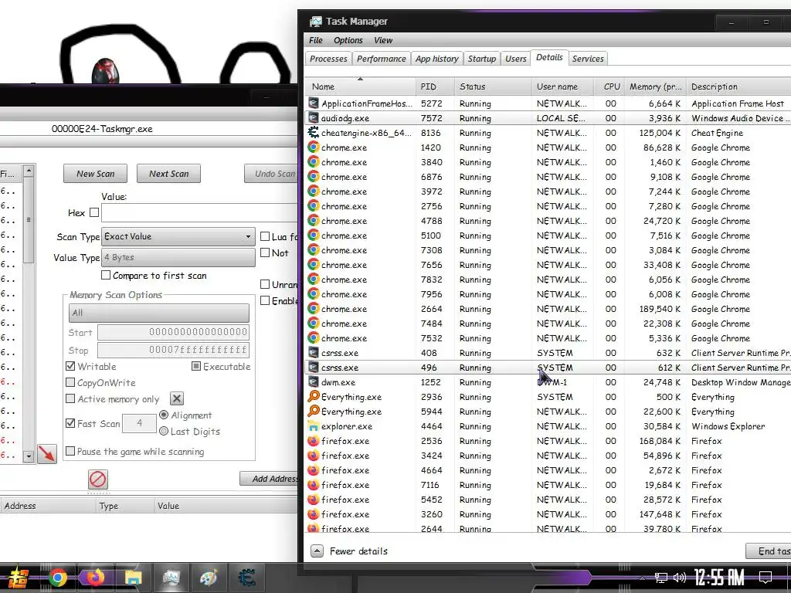The height and width of the screenshot is (593, 791).
Task: Enable Pause the game while scanning
Action: (x=70, y=451)
